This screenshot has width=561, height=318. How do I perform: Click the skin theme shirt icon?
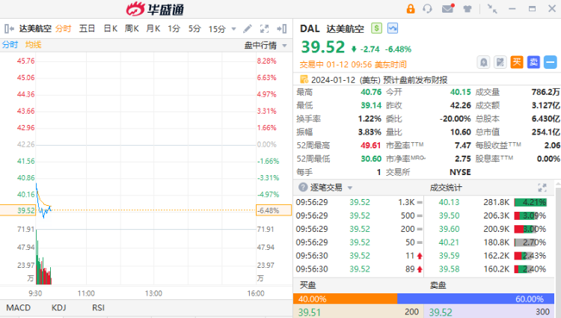[467, 9]
